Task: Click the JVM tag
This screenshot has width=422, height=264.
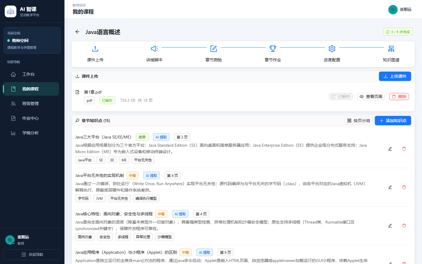Action: (x=99, y=198)
